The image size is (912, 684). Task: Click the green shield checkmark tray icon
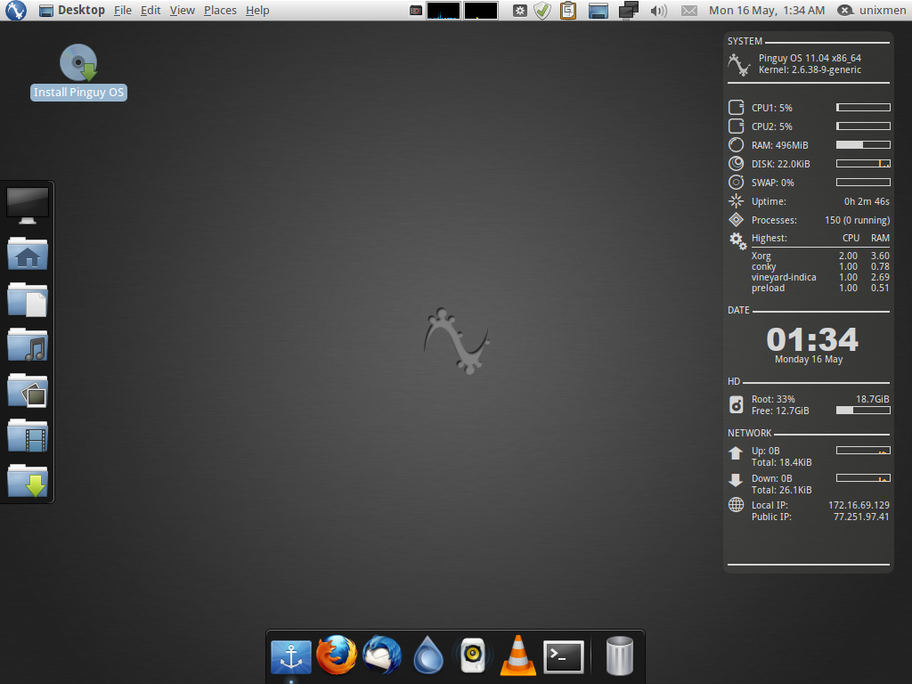pos(542,11)
